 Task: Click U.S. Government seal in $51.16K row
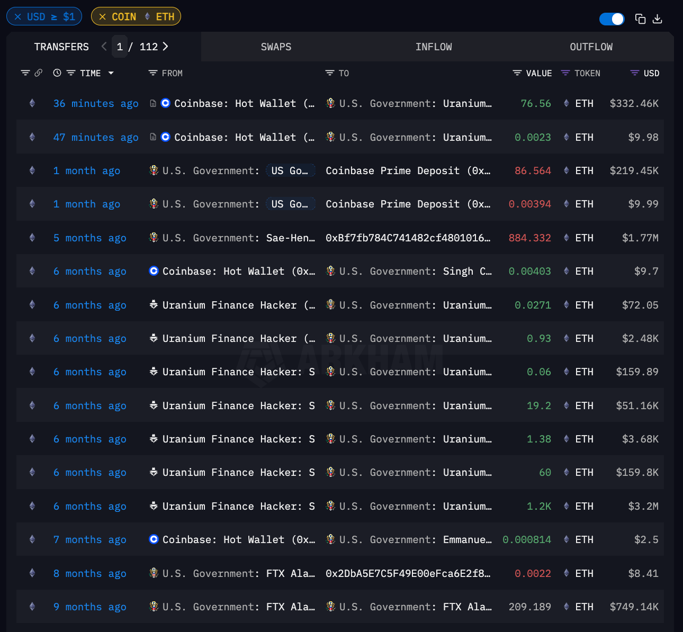click(x=331, y=405)
